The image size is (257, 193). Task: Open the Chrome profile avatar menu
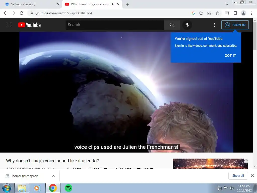243,13
